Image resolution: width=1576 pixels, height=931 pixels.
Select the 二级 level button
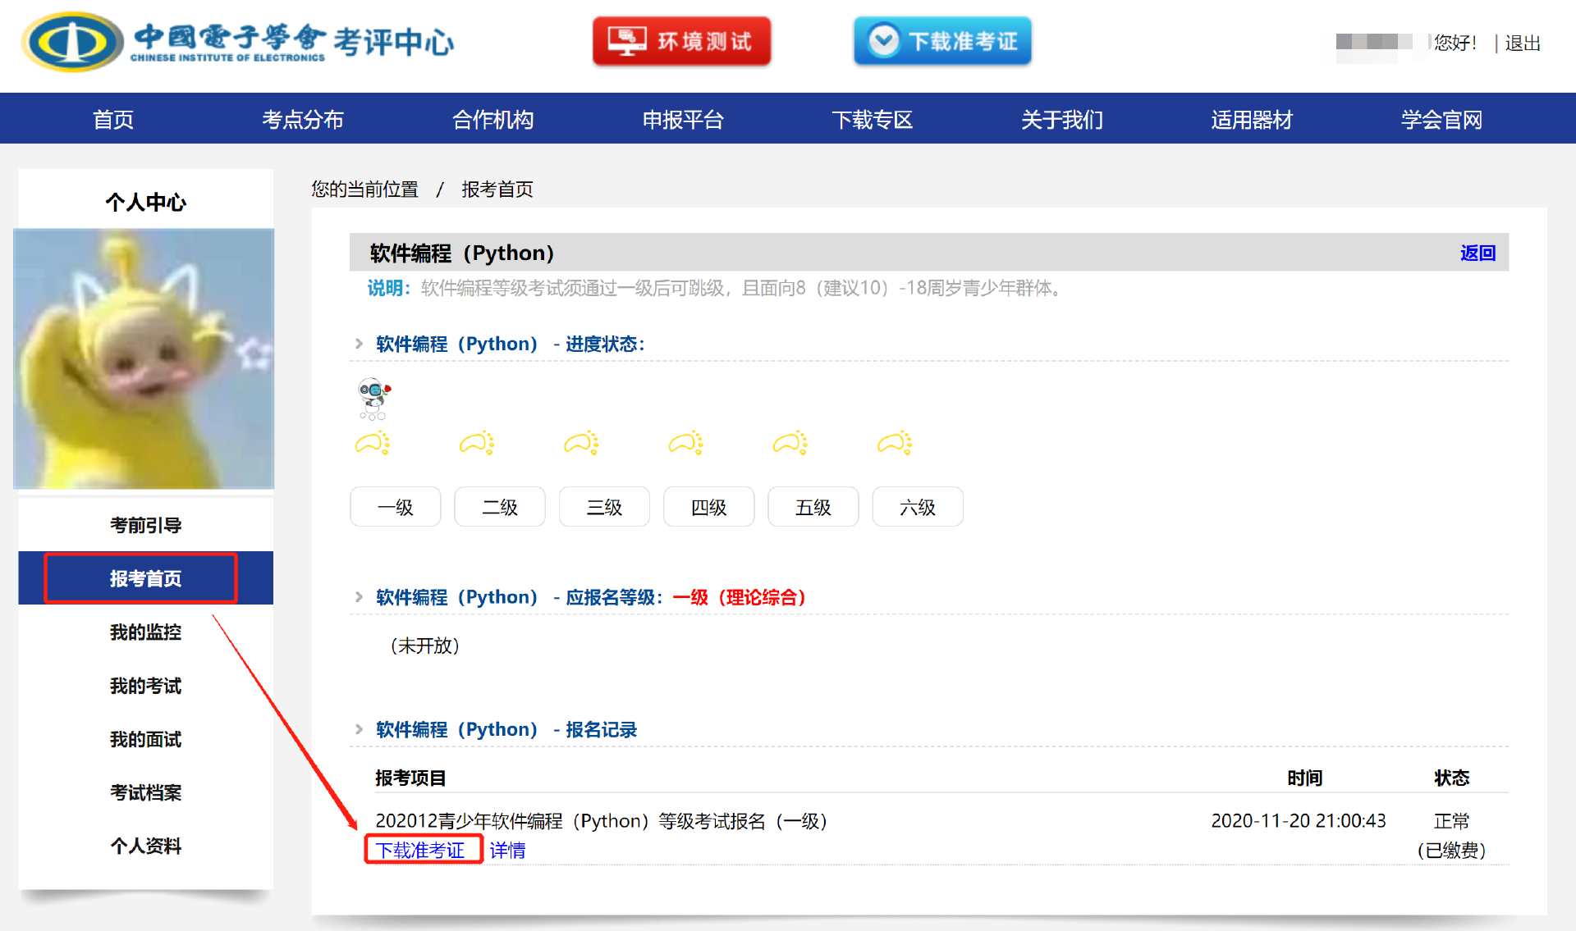point(499,507)
